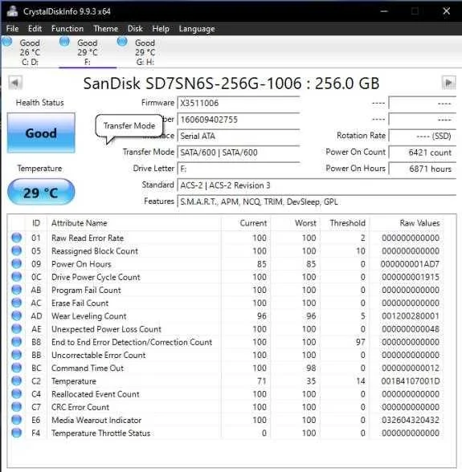Image resolution: width=462 pixels, height=472 pixels.
Task: Click status icon of Raw Read Error Rate row
Action: [17, 238]
